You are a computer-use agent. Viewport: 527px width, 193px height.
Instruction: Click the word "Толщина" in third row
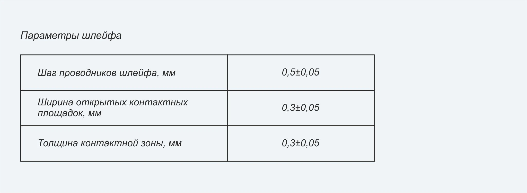tap(58, 143)
